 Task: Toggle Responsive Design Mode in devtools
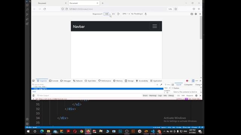[193, 81]
